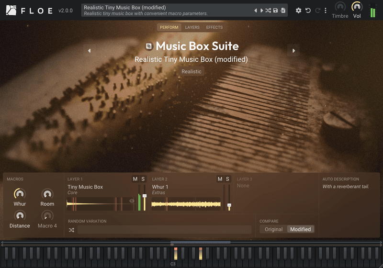383x268 pixels.
Task: Load next preset with top-bar right arrow
Action: point(261,11)
